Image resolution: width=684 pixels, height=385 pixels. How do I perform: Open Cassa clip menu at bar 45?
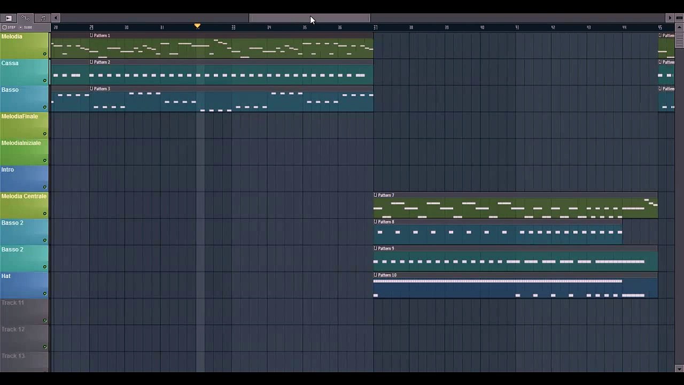click(x=660, y=62)
